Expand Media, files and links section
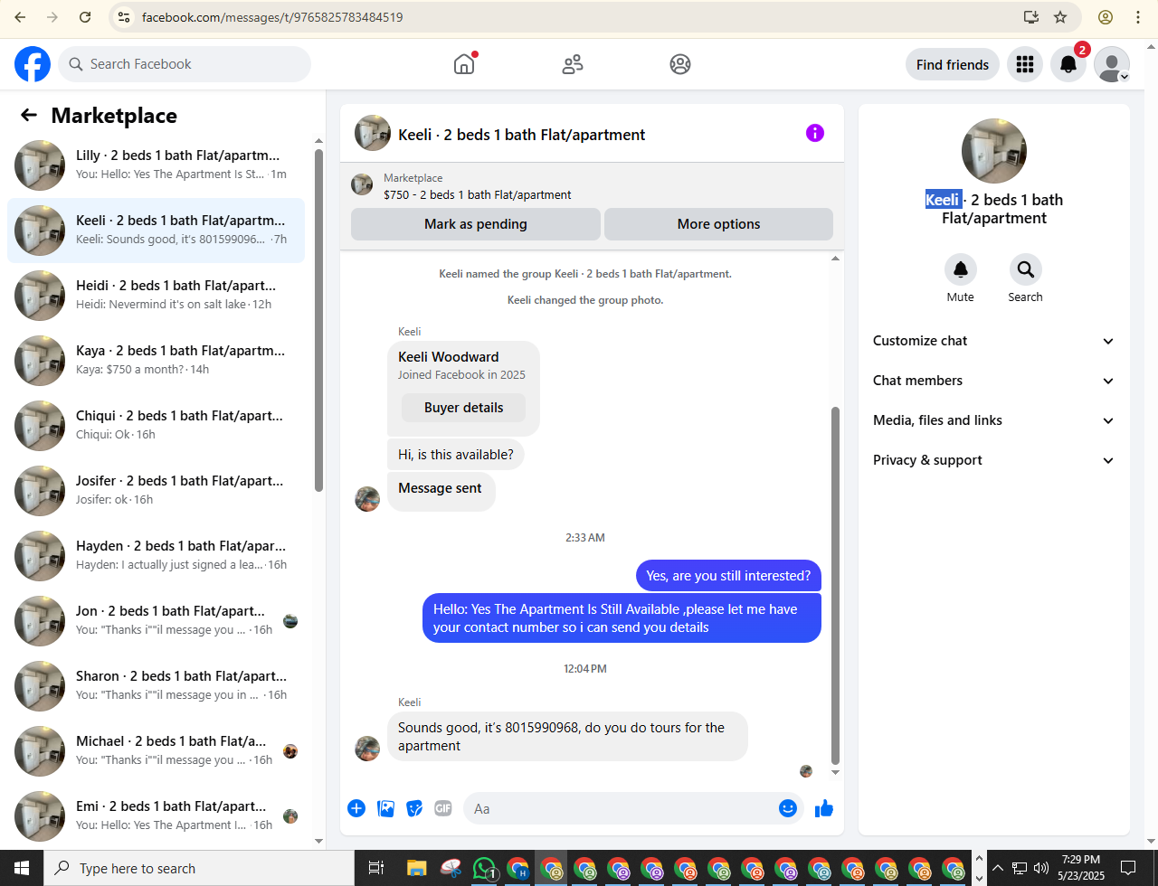 (994, 420)
